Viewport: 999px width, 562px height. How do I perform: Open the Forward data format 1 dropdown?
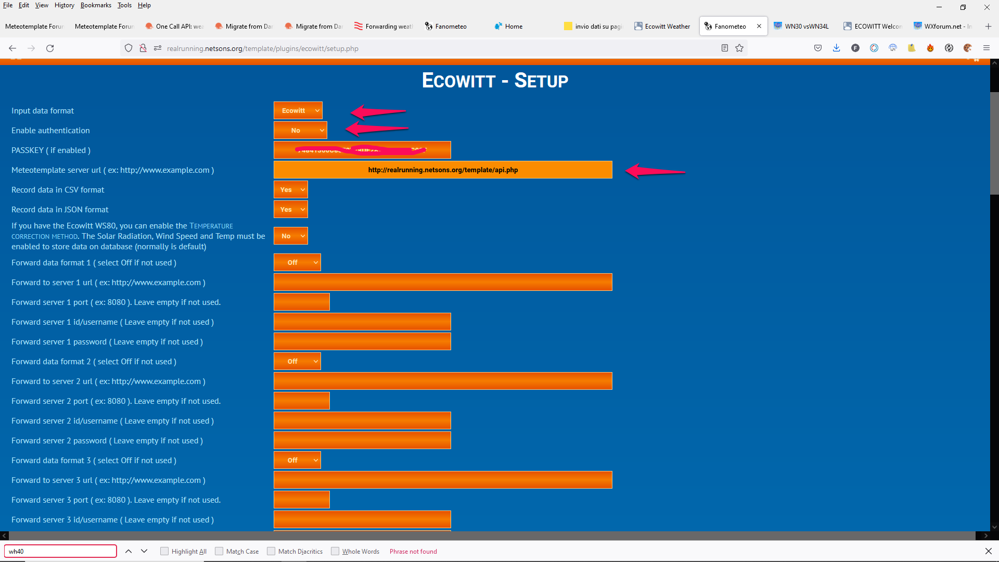pyautogui.click(x=297, y=262)
